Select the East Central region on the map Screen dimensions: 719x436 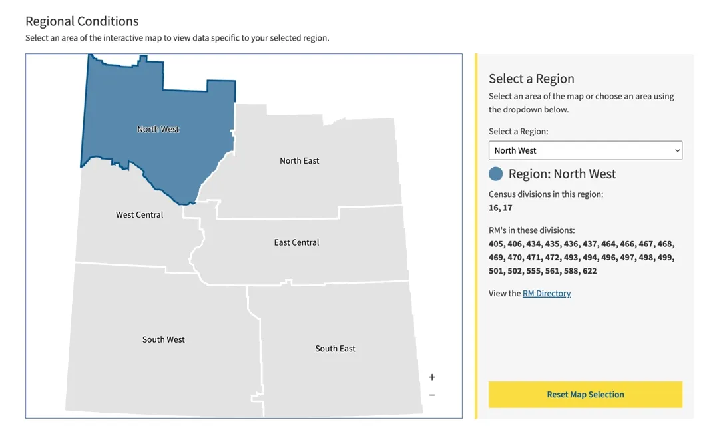[296, 242]
